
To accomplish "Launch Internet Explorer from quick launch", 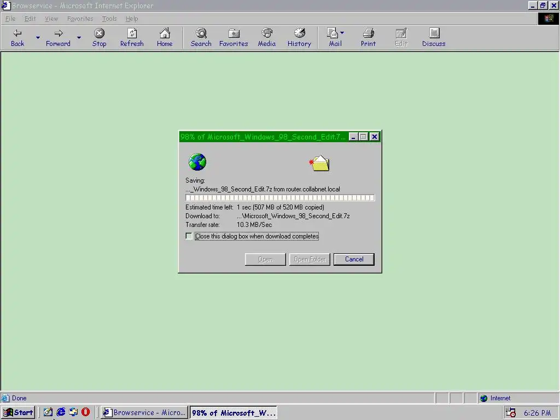I will 61,412.
